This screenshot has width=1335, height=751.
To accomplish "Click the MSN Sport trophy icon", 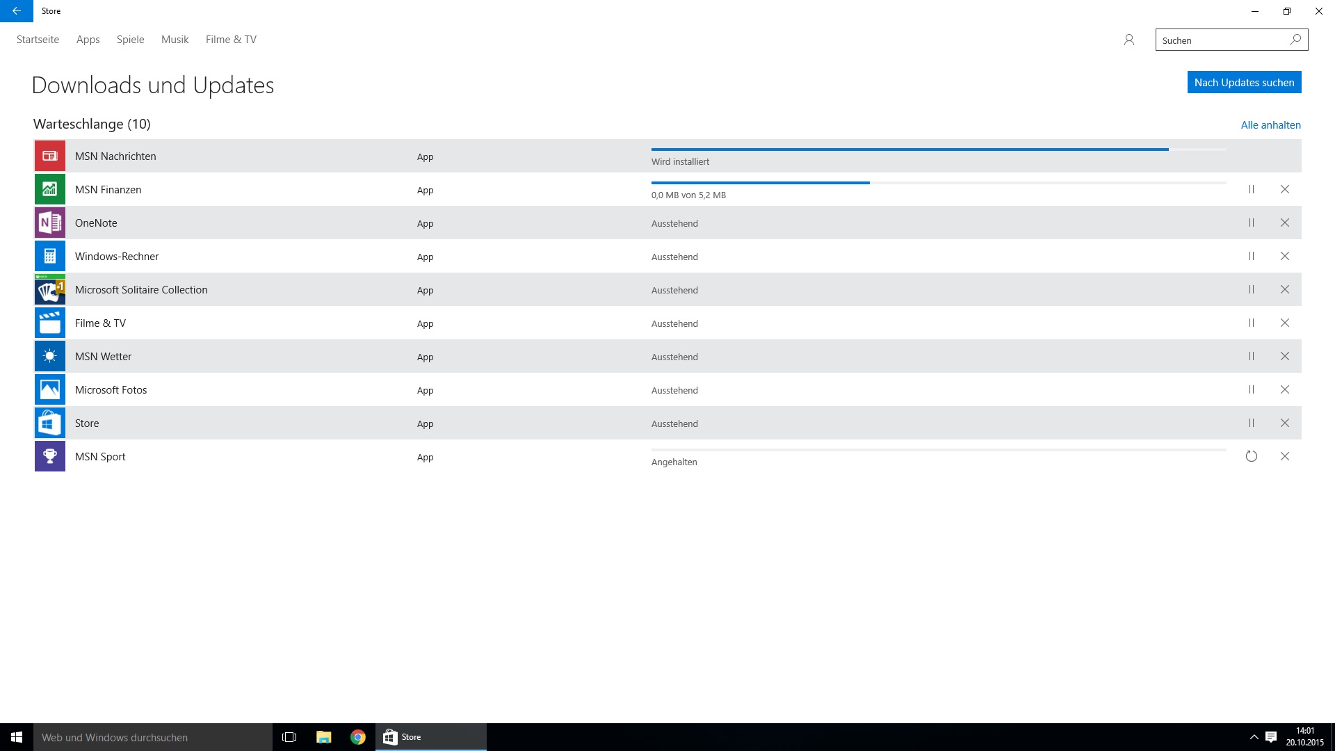I will tap(50, 457).
